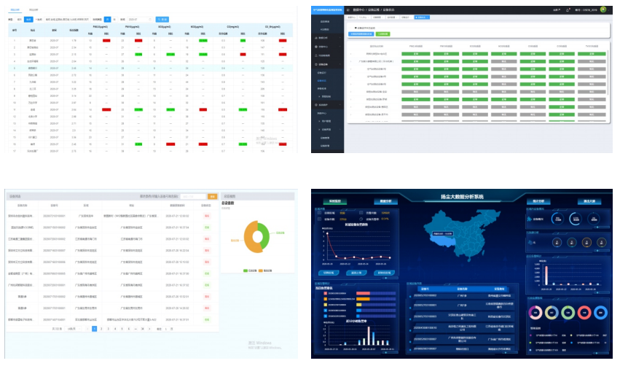Click the blue query button beside date
Viewport: 620px width, 366px height.
coord(163,19)
